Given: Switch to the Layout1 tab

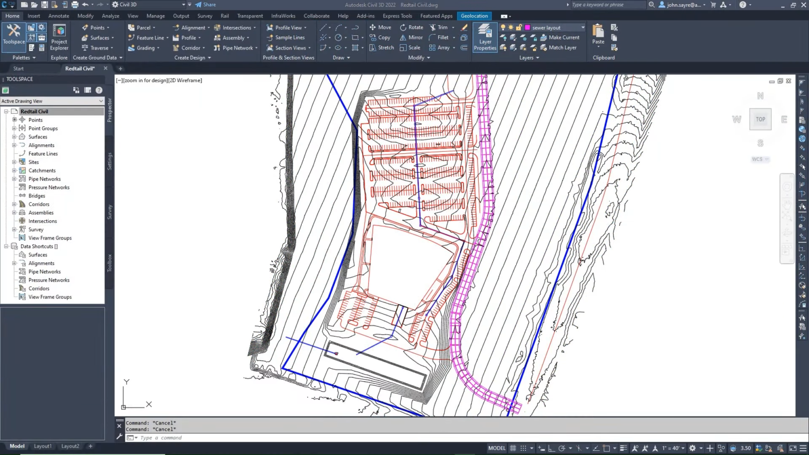Looking at the screenshot, I should click(x=43, y=446).
